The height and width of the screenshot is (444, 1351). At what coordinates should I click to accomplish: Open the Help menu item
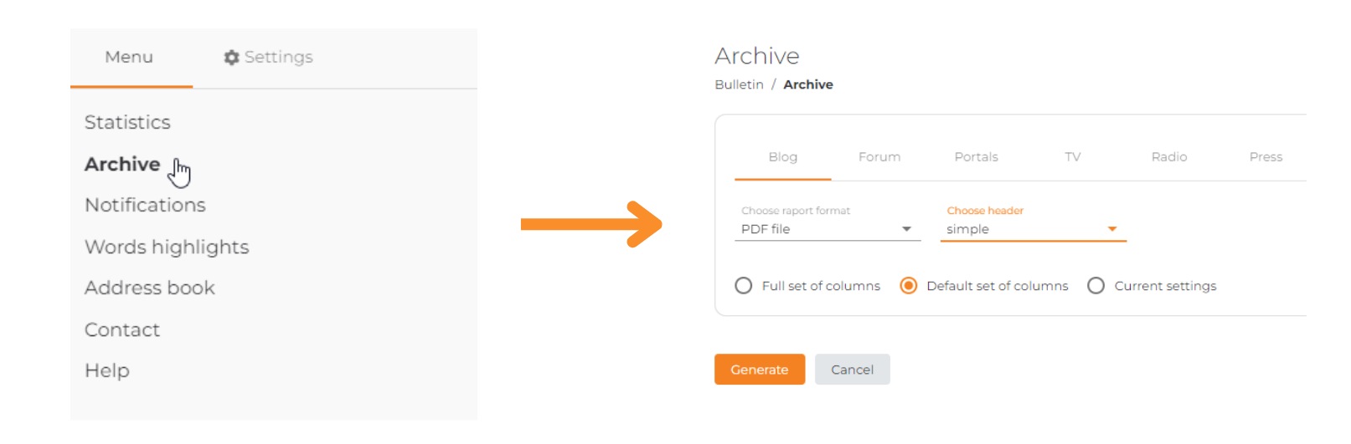pyautogui.click(x=107, y=370)
